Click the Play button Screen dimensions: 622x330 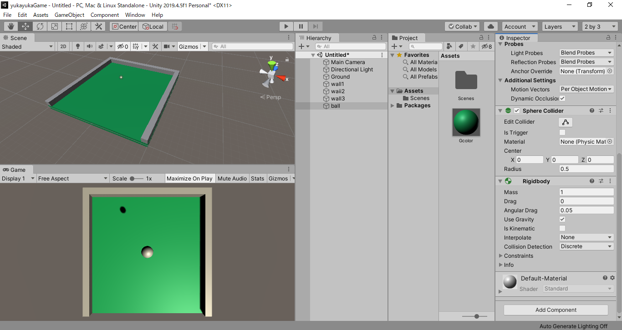(286, 26)
